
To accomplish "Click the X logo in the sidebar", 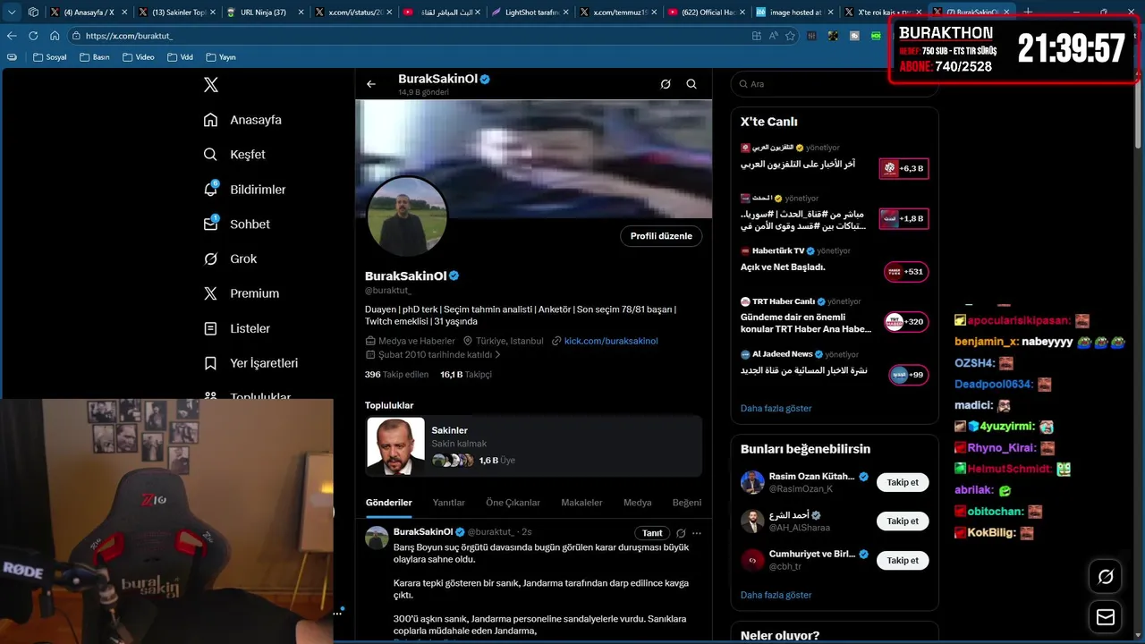I will click(211, 85).
